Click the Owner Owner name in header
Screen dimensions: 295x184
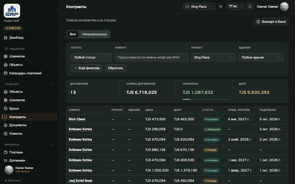pyautogui.click(x=267, y=7)
